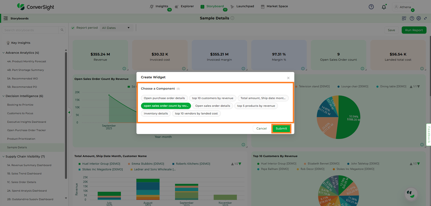The height and width of the screenshot is (206, 431).
Task: Open the Launchpad tab
Action: point(242,6)
